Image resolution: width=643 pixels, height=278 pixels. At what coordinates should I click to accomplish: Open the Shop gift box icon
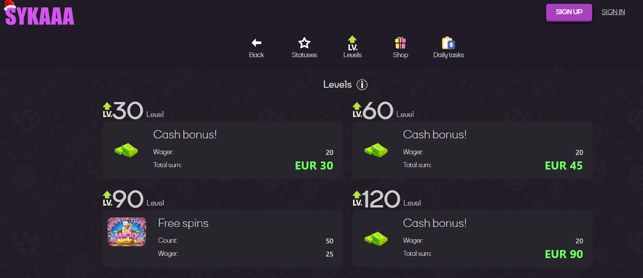[x=400, y=43]
